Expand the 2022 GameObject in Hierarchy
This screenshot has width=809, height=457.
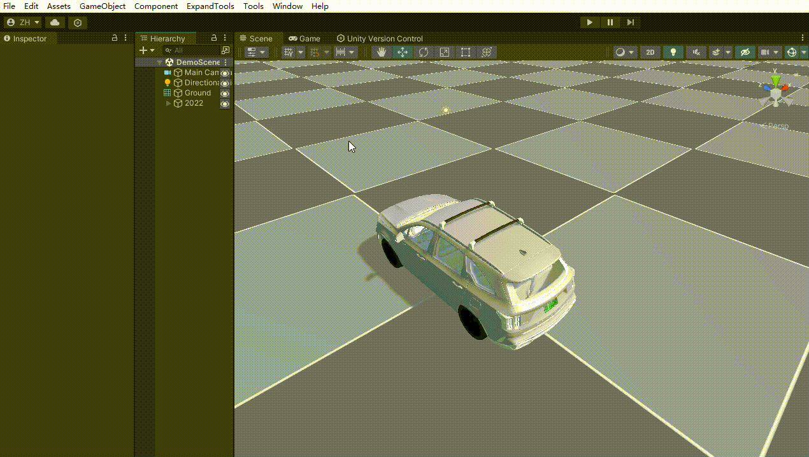167,103
